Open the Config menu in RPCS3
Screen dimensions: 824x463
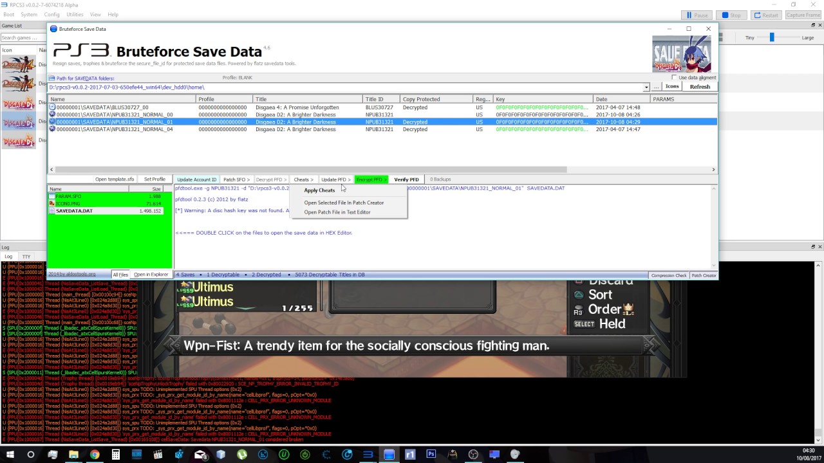[x=51, y=14]
